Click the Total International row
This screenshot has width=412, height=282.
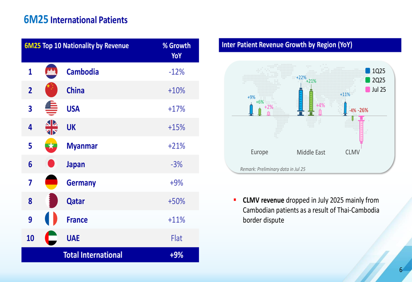click(110, 255)
